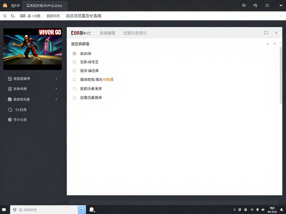Click the red bold logo in dialog header
The width and height of the screenshot is (286, 214).
click(x=77, y=33)
